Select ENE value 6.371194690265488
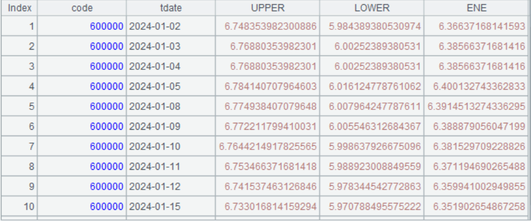Screen dimensions: 531x221 [476, 167]
